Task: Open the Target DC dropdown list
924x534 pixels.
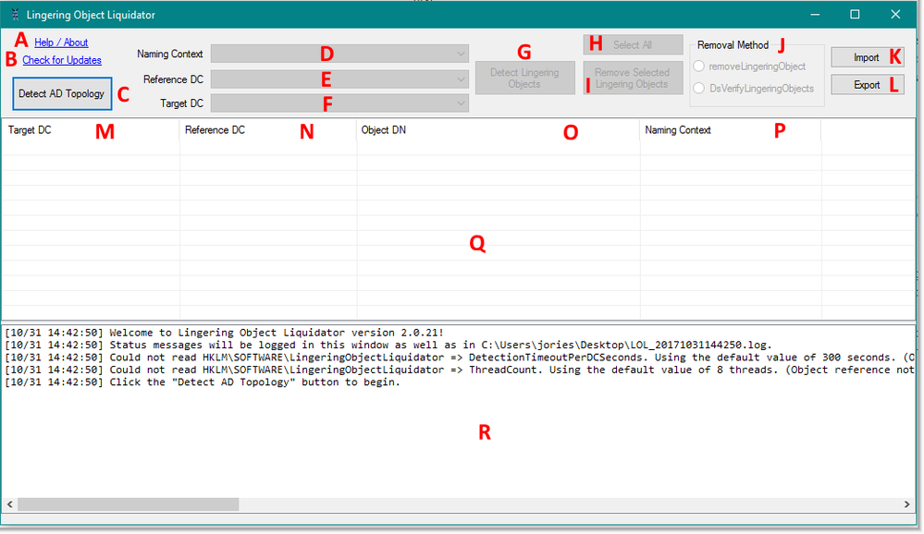Action: pos(340,103)
